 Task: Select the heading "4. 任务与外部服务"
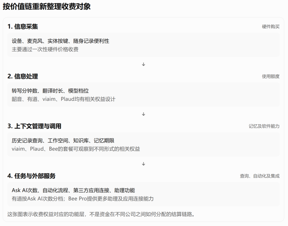(x=31, y=176)
